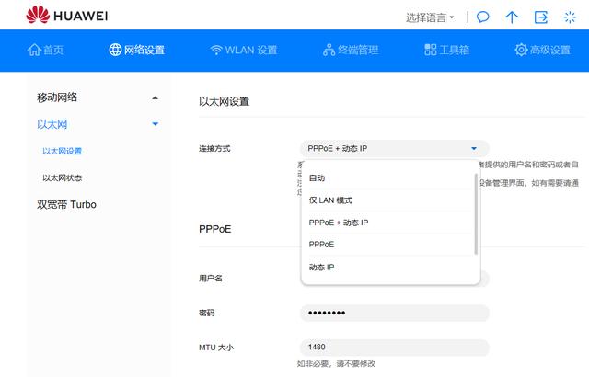This screenshot has height=377, width=589.
Task: Open the 工具箱 tab label
Action: (x=454, y=50)
